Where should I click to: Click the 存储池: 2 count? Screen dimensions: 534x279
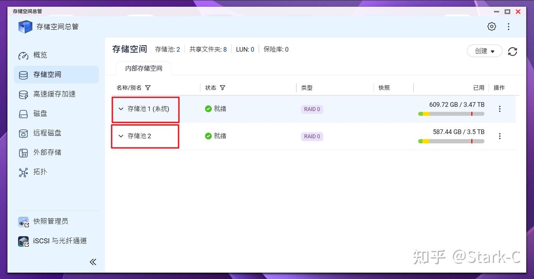[167, 49]
